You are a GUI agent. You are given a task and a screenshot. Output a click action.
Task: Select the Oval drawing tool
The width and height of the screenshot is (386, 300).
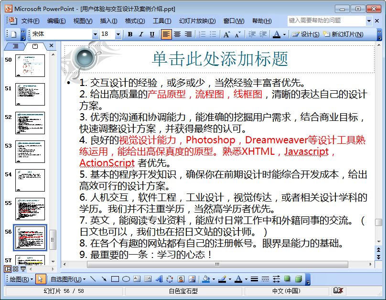[126, 279]
